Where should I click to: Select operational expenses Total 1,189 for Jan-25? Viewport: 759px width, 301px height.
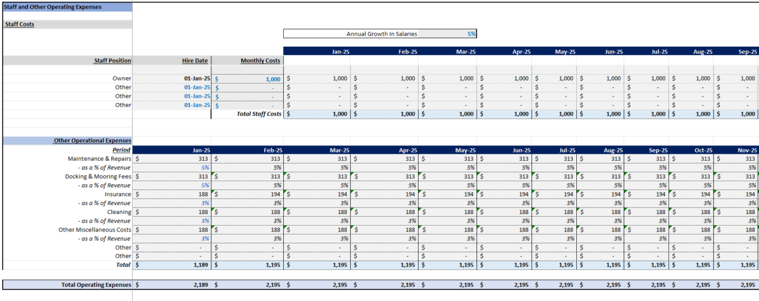[x=172, y=265]
